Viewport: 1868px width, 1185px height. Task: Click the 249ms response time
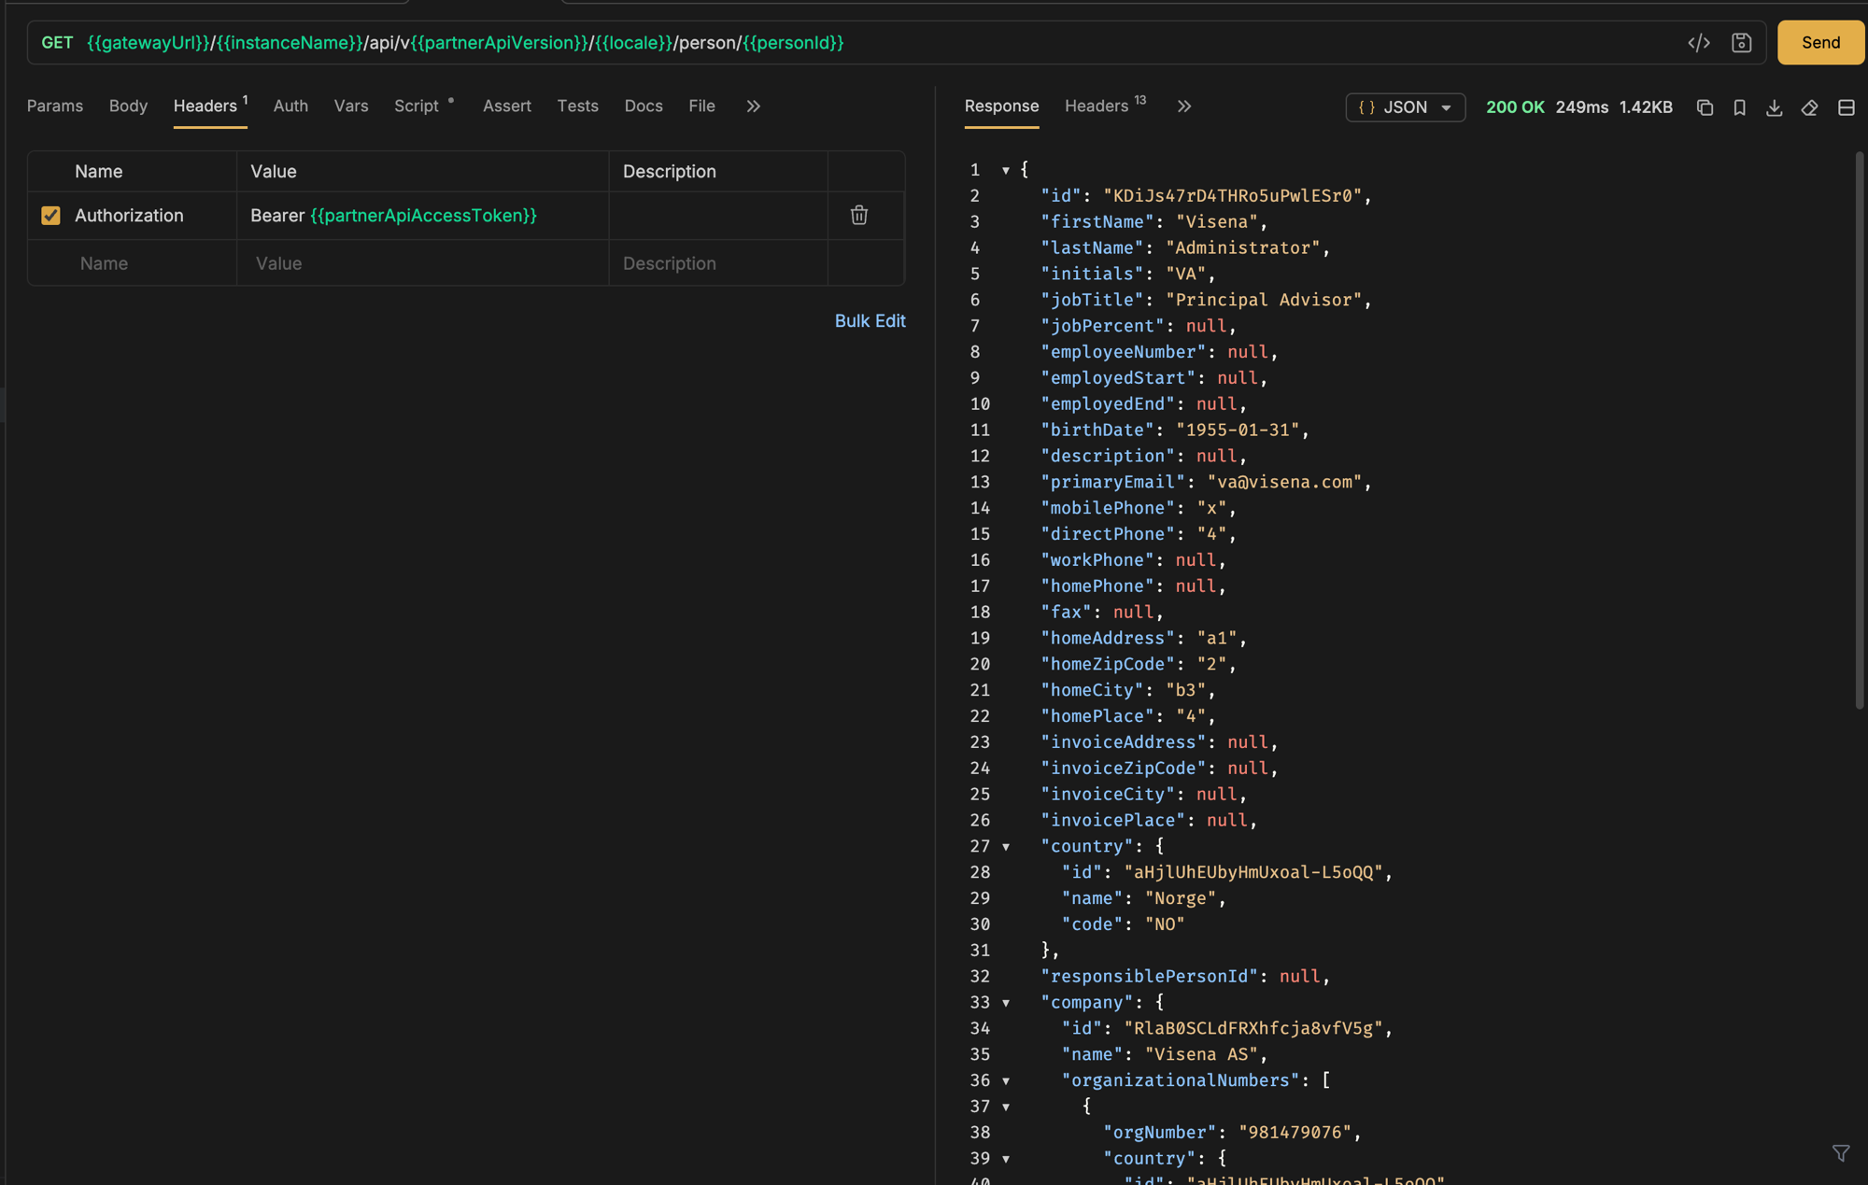point(1581,107)
